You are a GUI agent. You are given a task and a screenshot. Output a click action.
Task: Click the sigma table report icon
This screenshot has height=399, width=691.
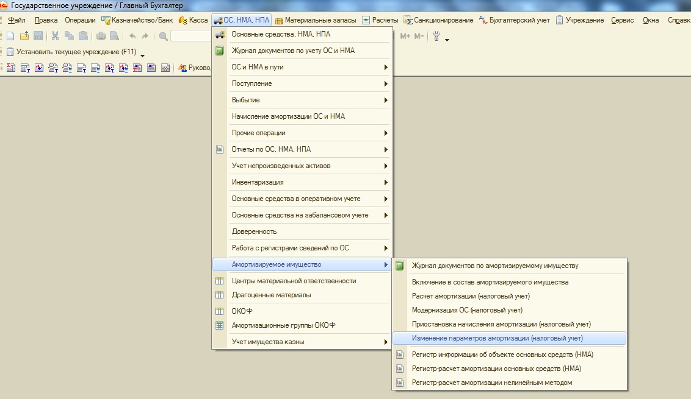10,68
